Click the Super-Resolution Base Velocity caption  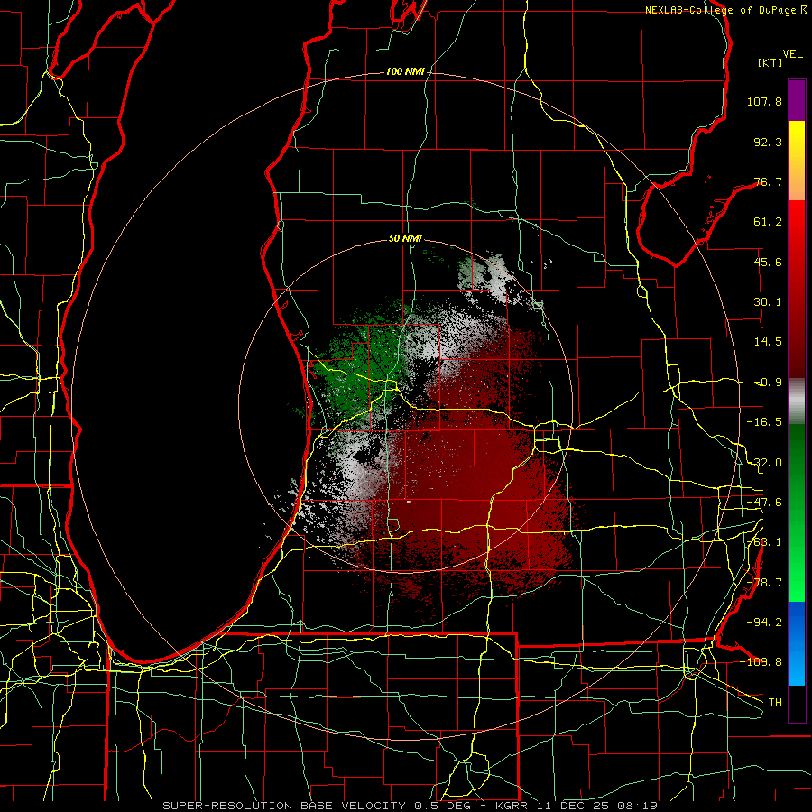pos(411,806)
